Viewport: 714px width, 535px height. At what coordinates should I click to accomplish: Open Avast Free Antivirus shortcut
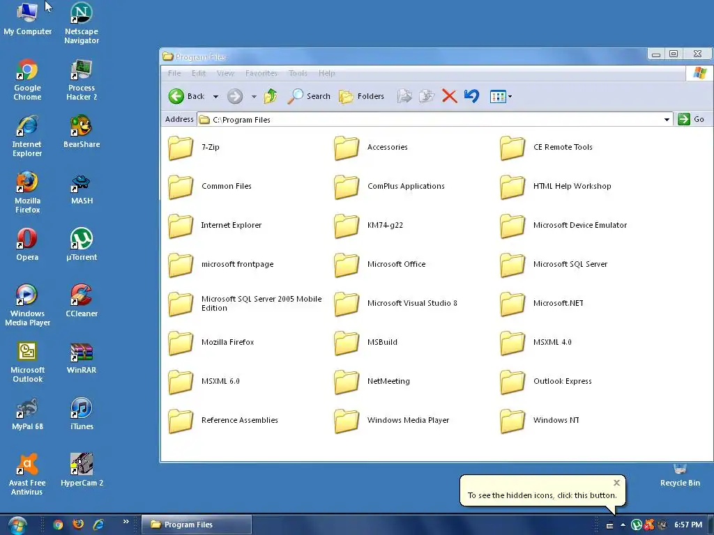[x=27, y=475]
